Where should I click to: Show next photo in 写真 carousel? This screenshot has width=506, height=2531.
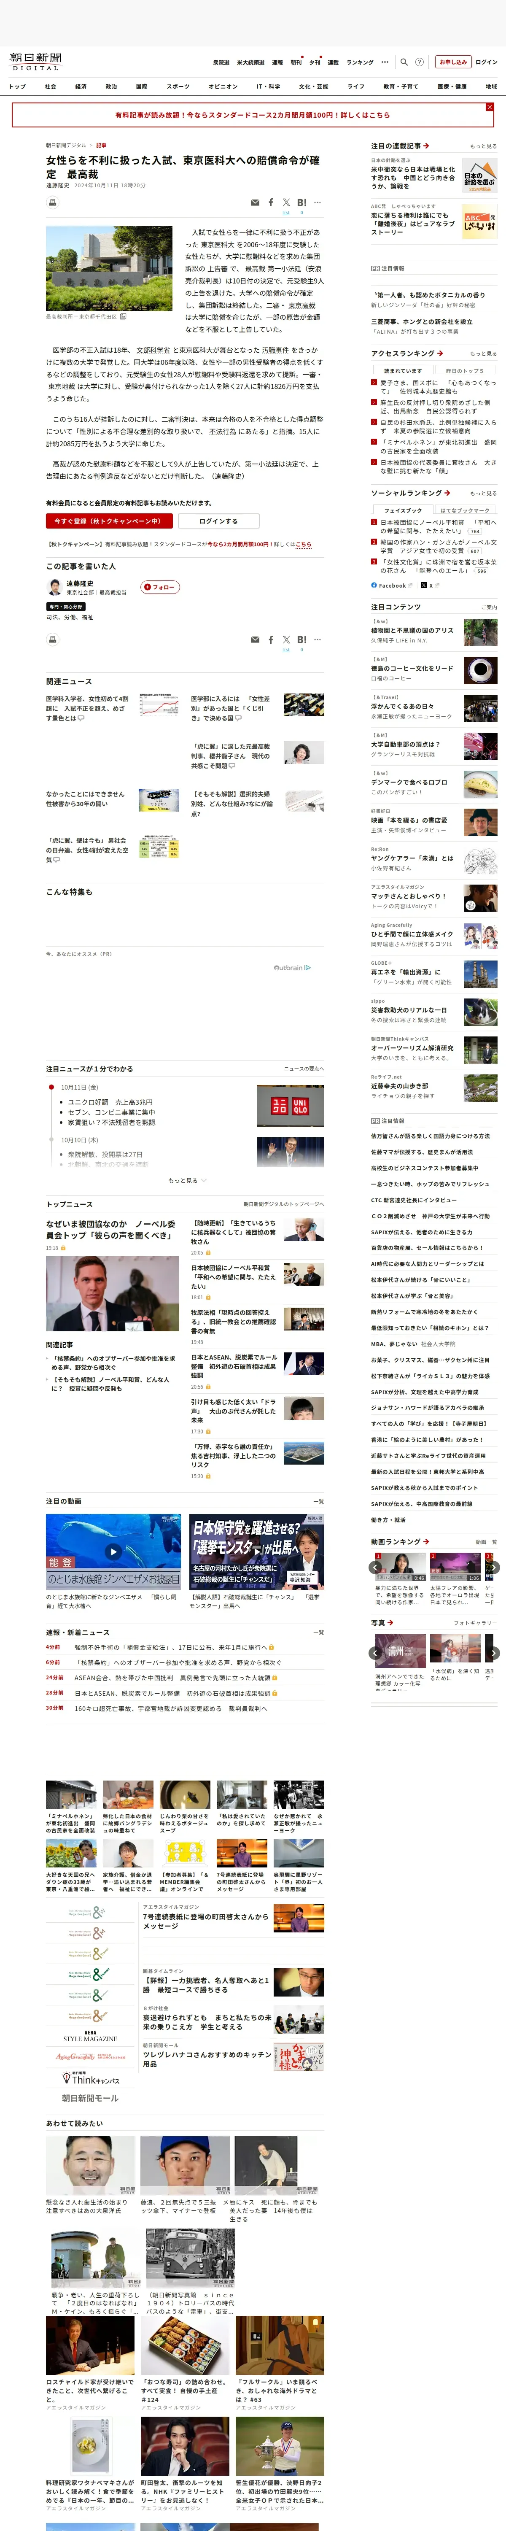click(x=493, y=1653)
